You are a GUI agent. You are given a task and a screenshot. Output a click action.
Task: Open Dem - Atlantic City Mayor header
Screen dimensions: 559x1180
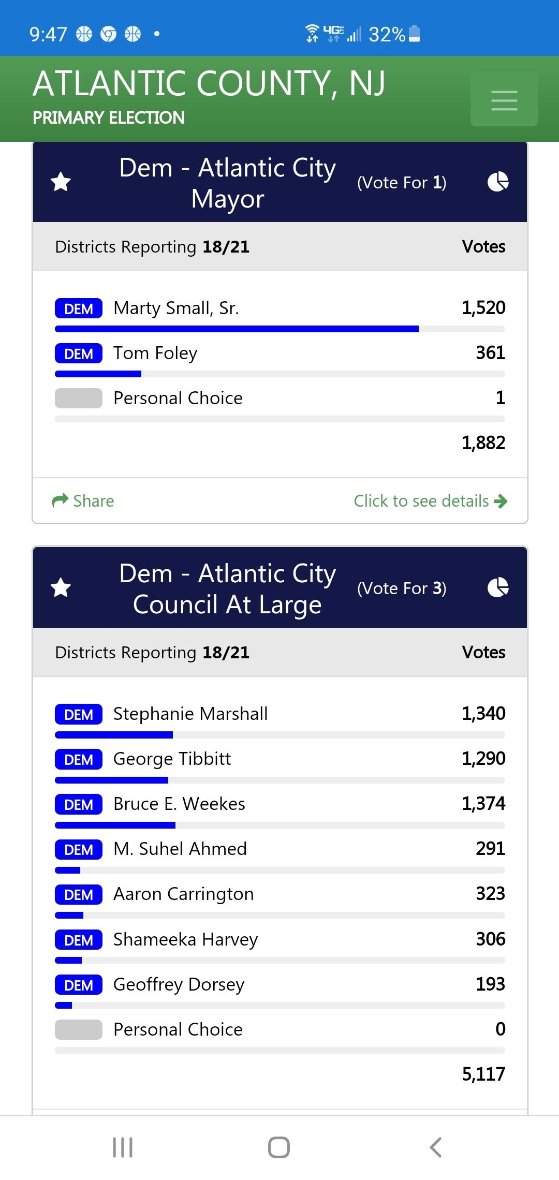click(228, 183)
